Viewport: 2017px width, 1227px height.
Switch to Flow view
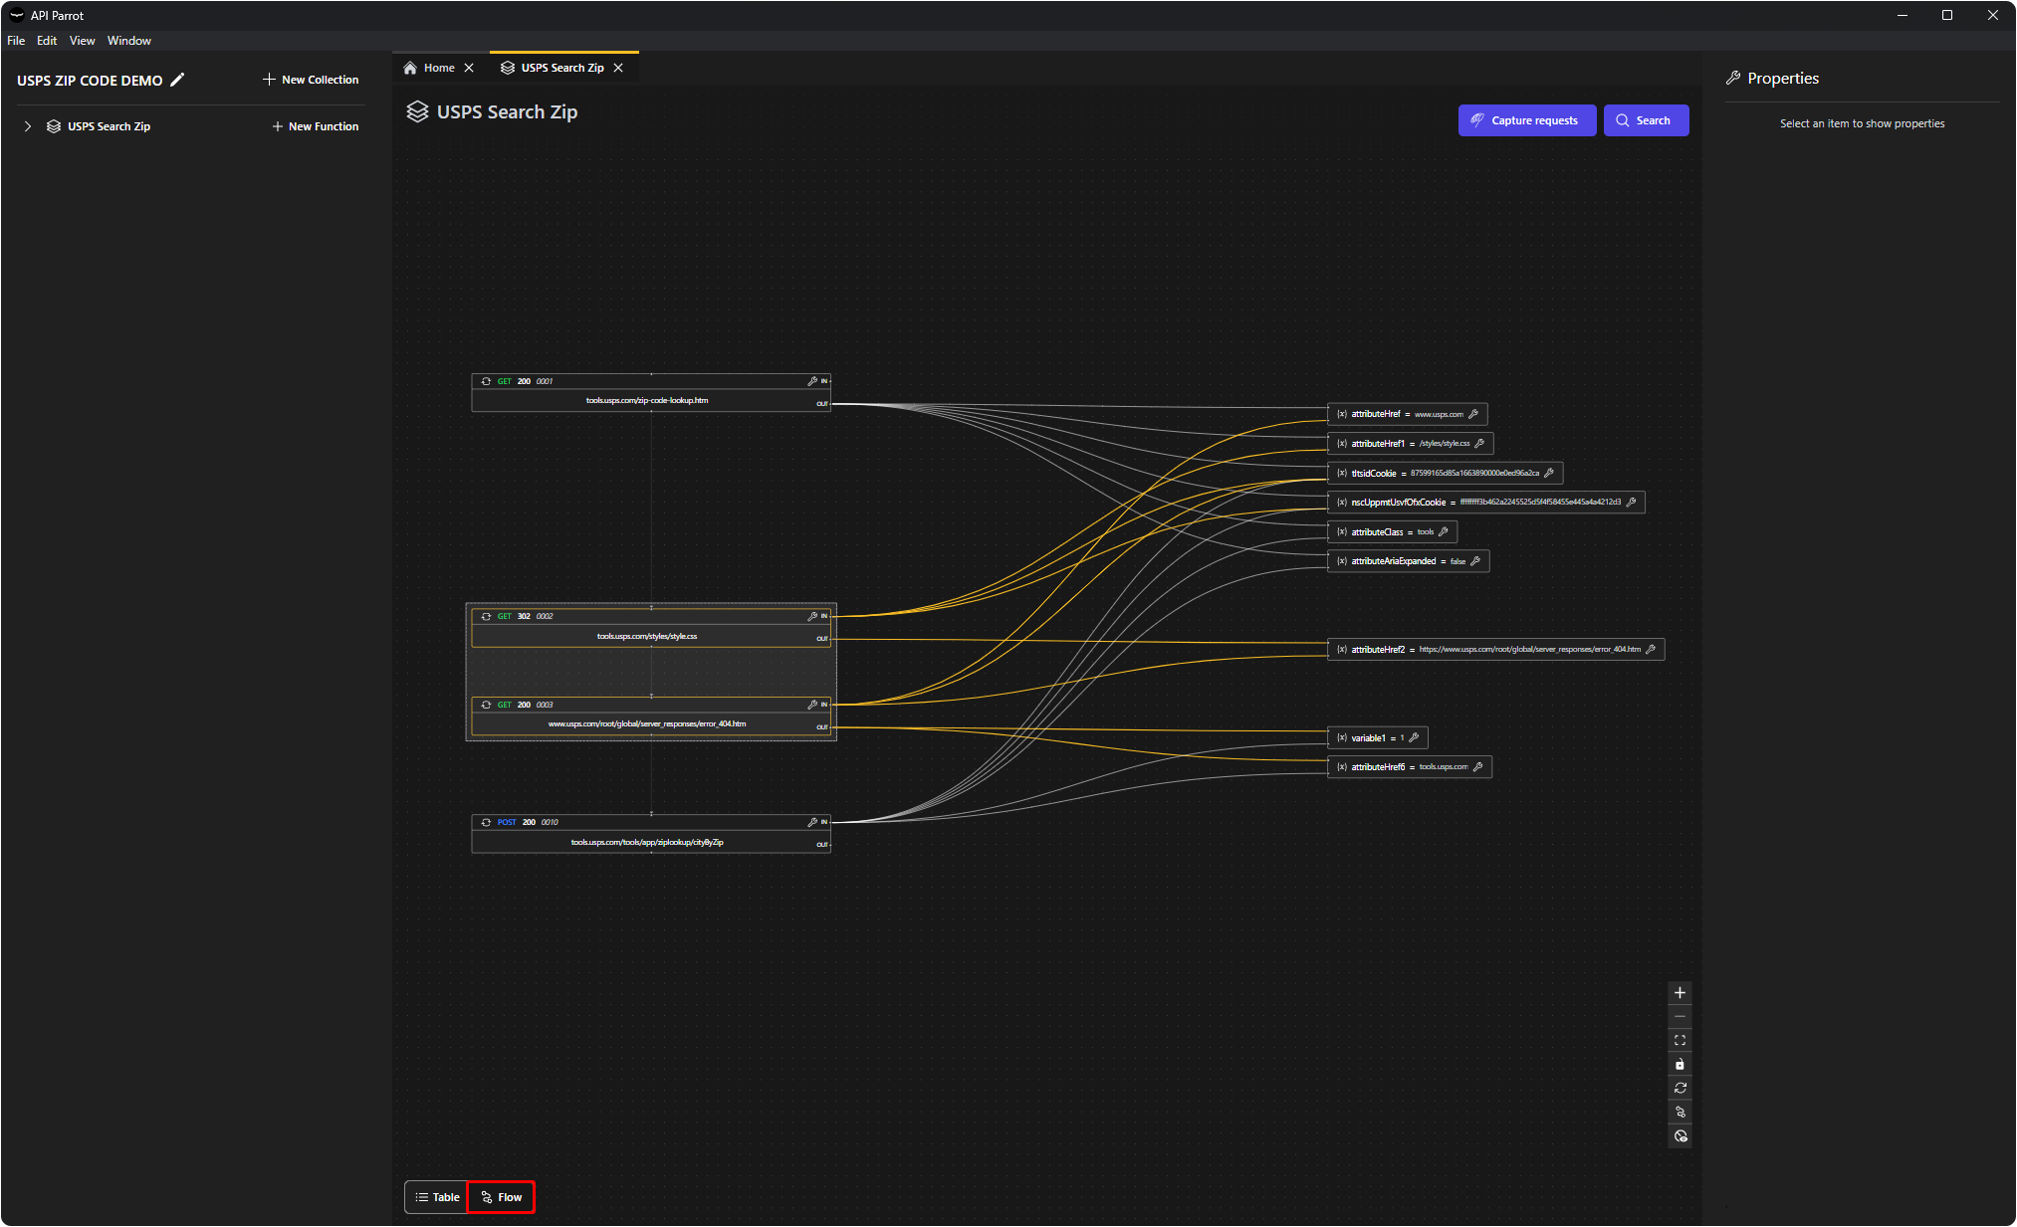[501, 1197]
